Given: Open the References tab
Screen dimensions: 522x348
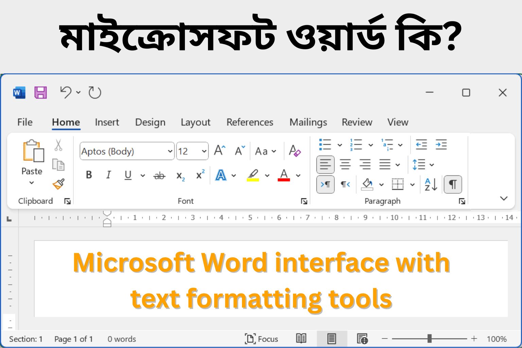Looking at the screenshot, I should tap(250, 122).
